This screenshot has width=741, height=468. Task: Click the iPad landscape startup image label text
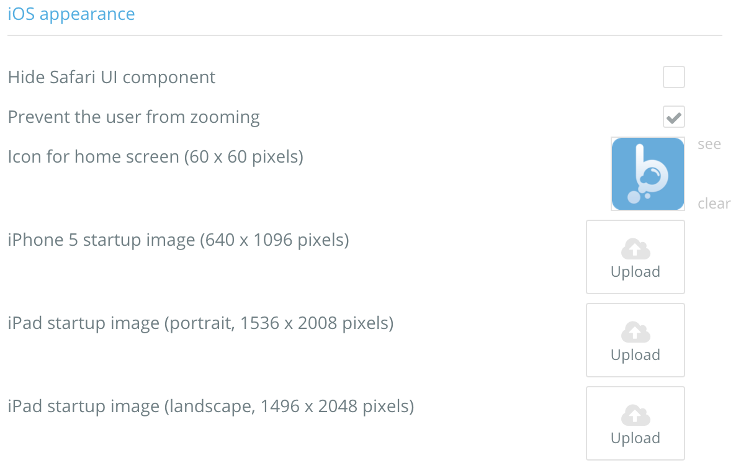(x=210, y=407)
